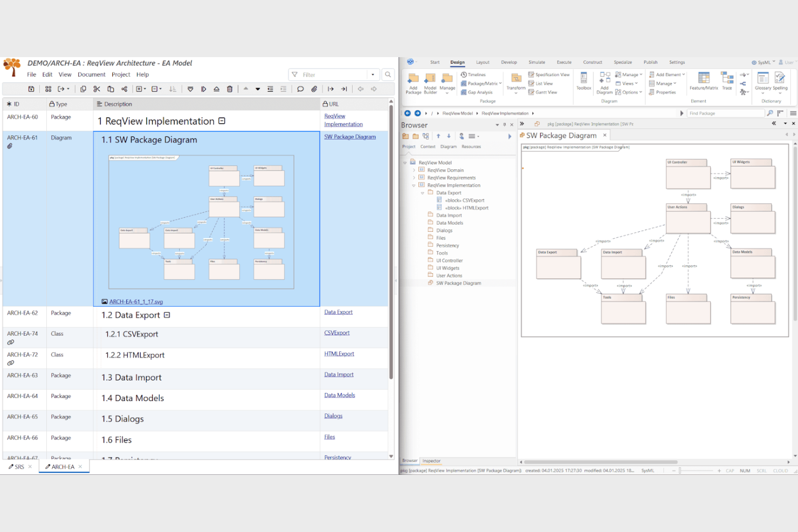Select the Persistency folder in Browser tree
Viewport: 798px width, 532px height.
pos(448,246)
